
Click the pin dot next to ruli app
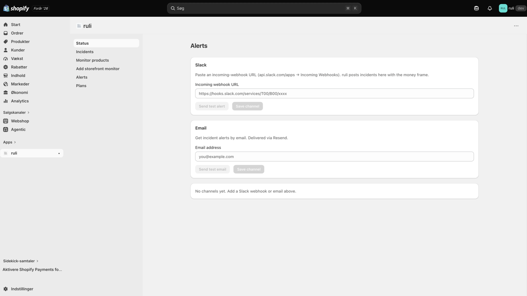pyautogui.click(x=59, y=153)
